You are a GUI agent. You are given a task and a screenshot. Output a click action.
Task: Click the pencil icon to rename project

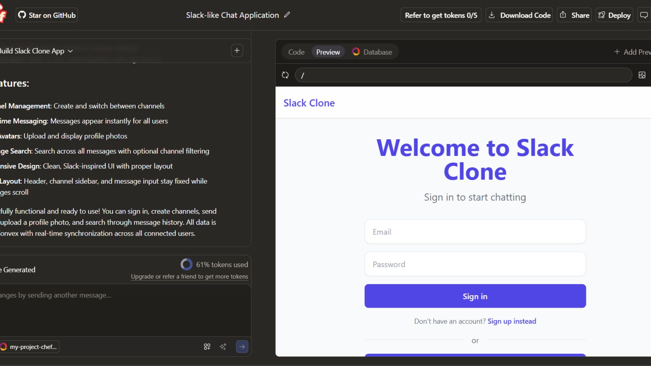pyautogui.click(x=287, y=15)
